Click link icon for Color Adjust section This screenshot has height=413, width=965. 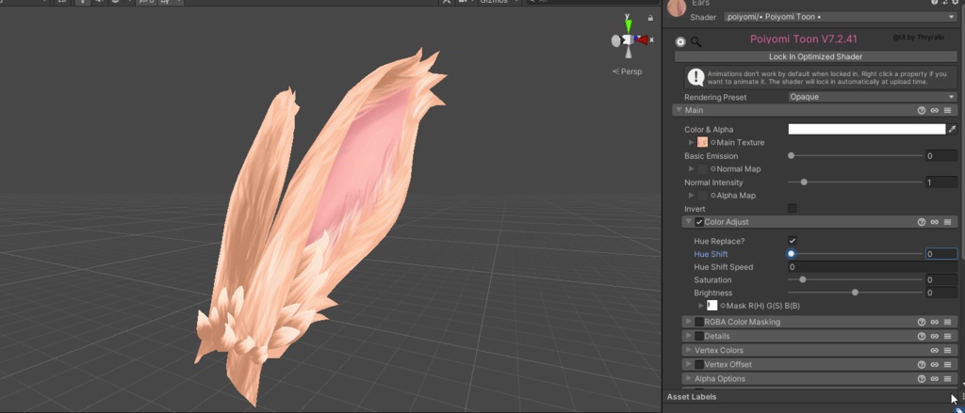[934, 222]
